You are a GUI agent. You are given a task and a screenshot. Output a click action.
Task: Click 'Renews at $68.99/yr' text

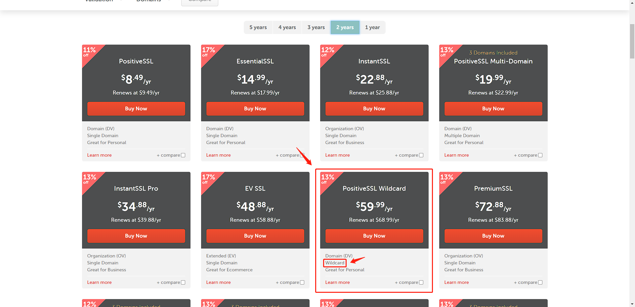click(x=374, y=220)
